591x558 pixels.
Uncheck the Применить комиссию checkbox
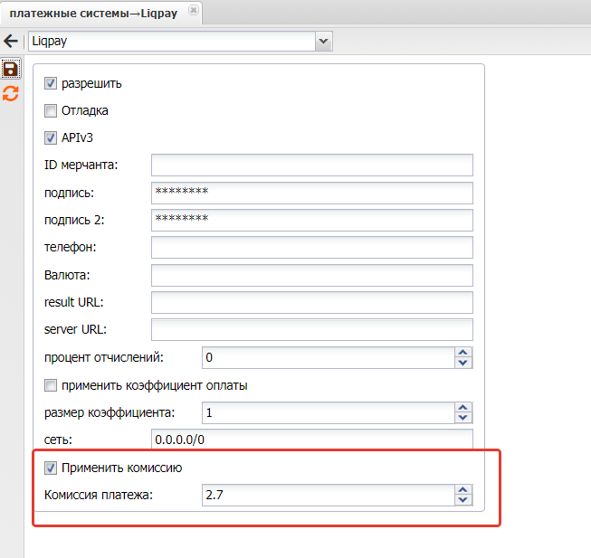pos(51,468)
